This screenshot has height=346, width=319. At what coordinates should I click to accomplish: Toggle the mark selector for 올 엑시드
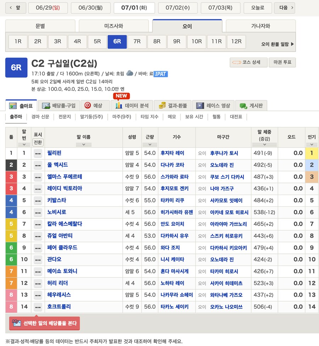[x=38, y=165]
